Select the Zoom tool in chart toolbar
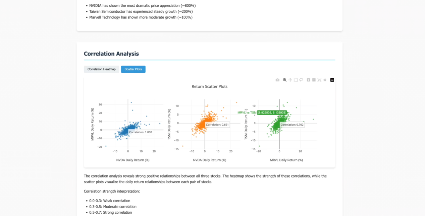The height and width of the screenshot is (216, 425). (x=285, y=80)
